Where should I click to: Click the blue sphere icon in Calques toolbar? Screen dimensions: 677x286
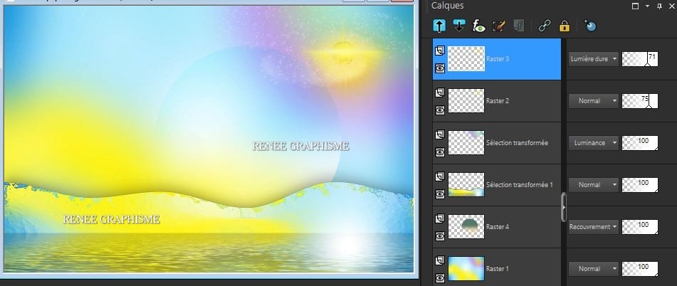pos(590,26)
